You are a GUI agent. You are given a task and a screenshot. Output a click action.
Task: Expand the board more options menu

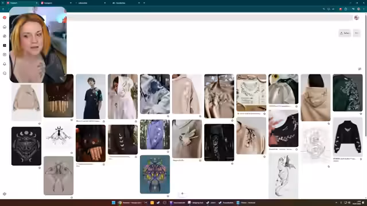pos(357,33)
